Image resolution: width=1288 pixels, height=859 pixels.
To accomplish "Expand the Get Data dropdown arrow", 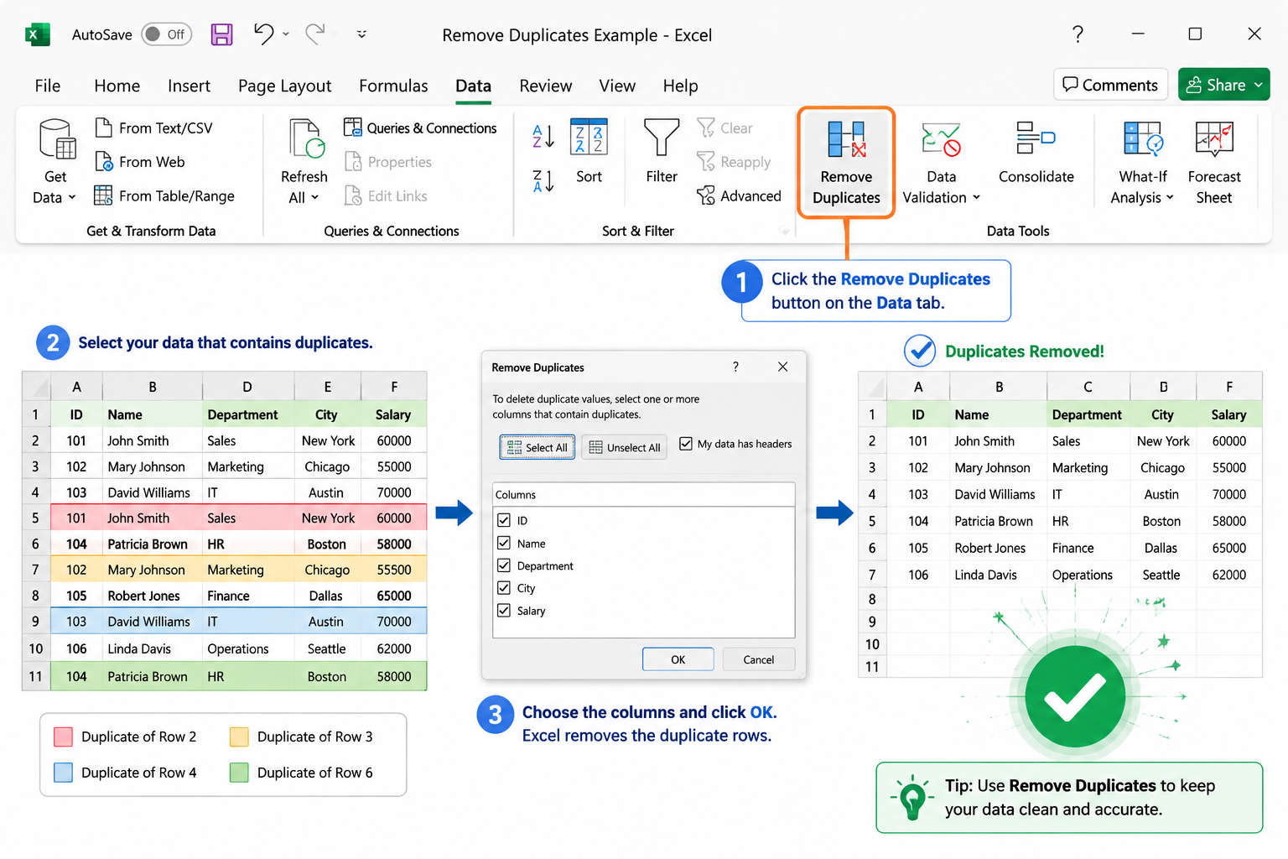I will (x=72, y=197).
